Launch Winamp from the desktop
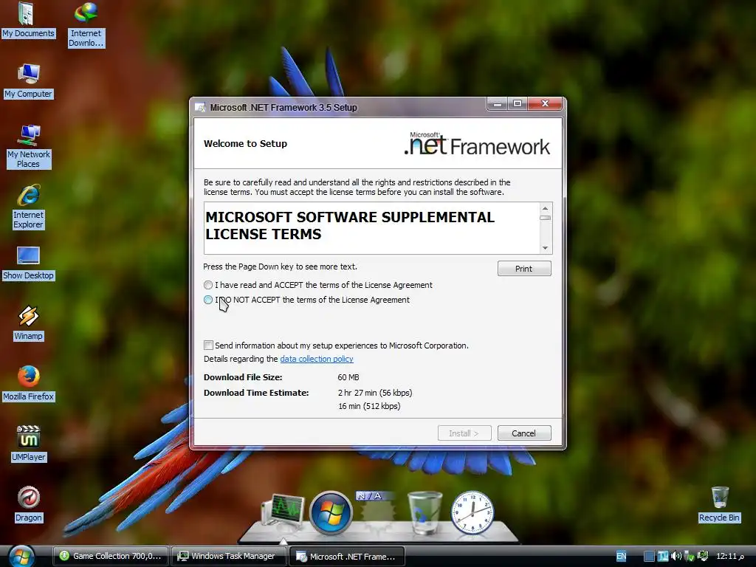 tap(29, 323)
